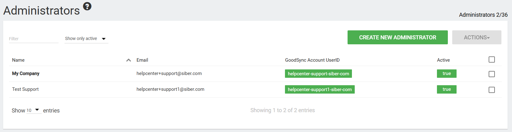Click the helpcenter-support1-siber-com green badge

coord(320,90)
